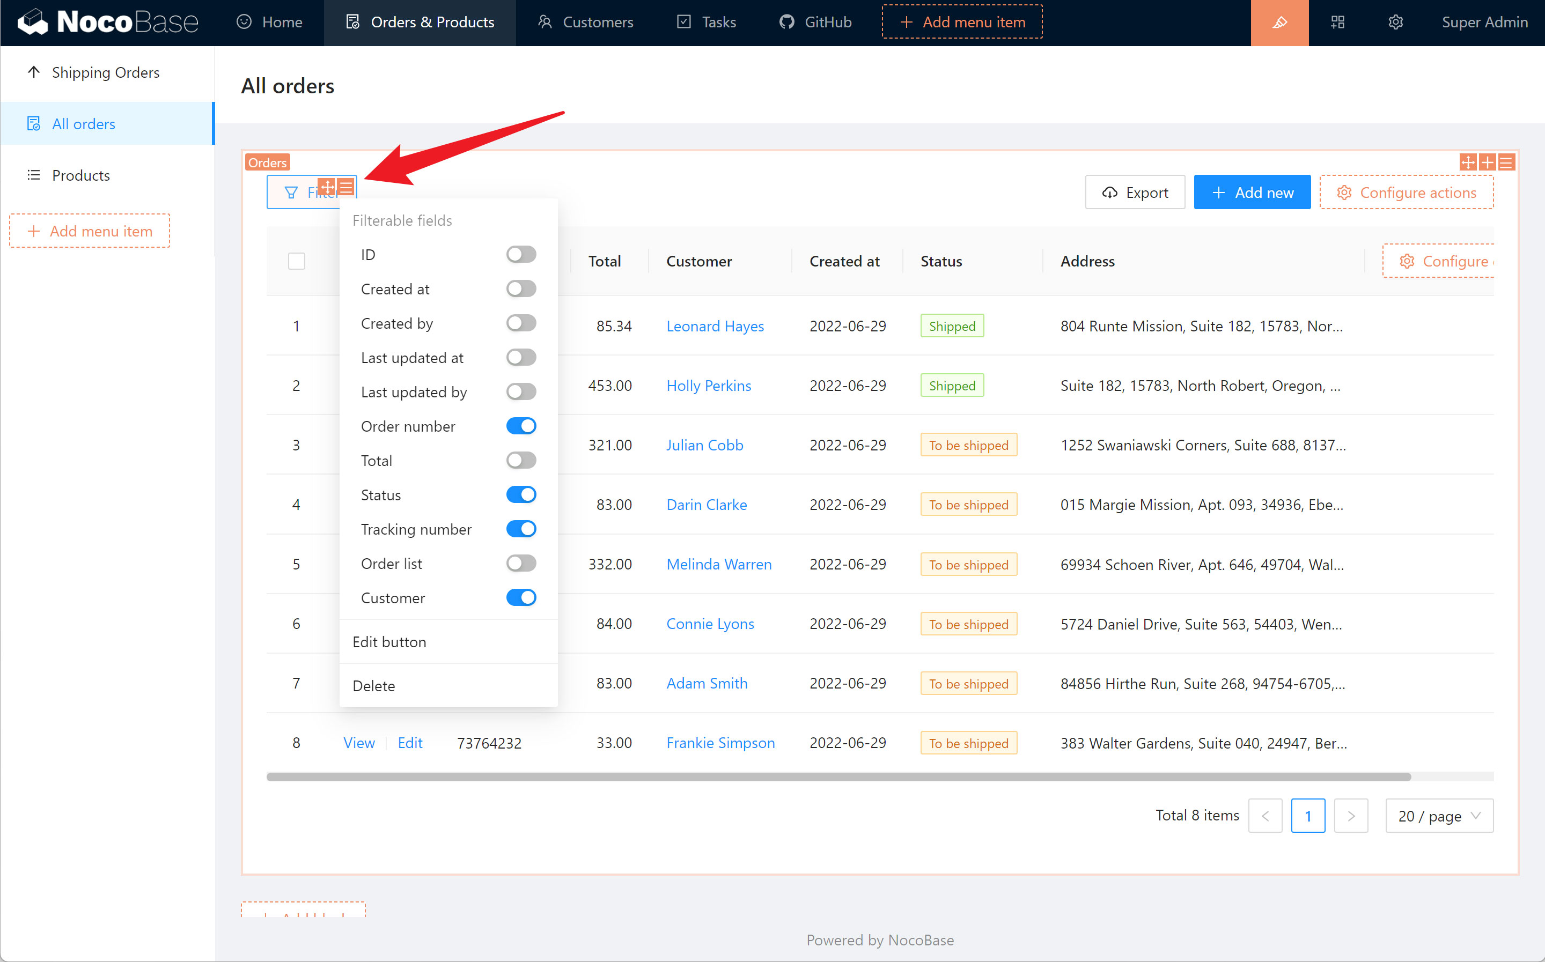This screenshot has width=1545, height=962.
Task: Click the table's horizontal scrollbar
Action: [x=838, y=777]
